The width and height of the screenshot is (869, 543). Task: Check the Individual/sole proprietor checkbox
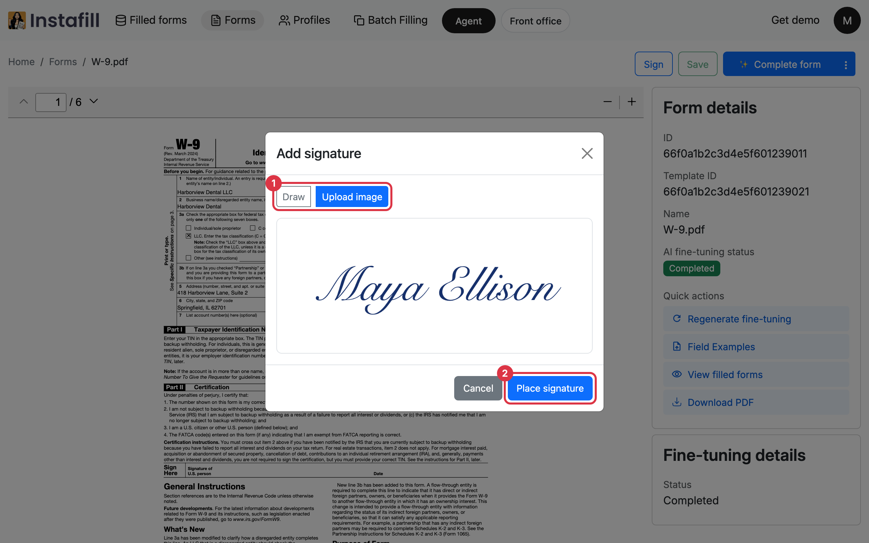click(x=188, y=228)
